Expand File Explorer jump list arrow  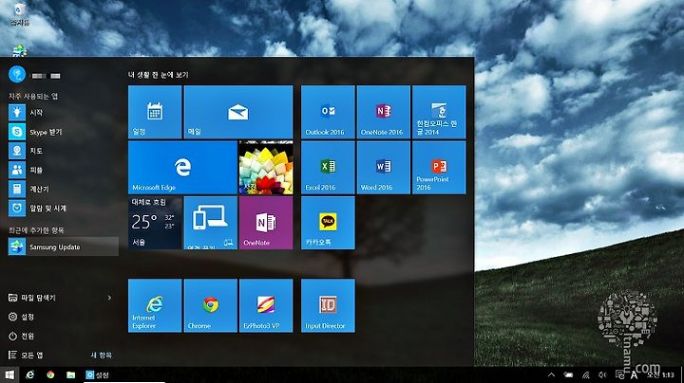pos(109,298)
